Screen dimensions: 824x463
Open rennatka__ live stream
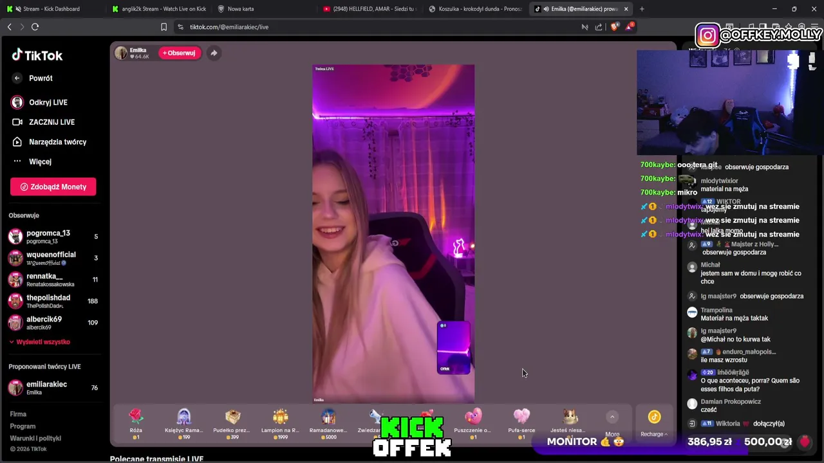click(53, 280)
